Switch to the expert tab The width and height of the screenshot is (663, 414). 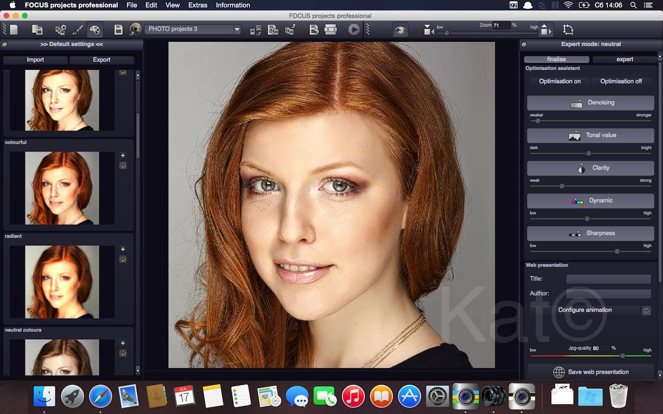pyautogui.click(x=624, y=60)
